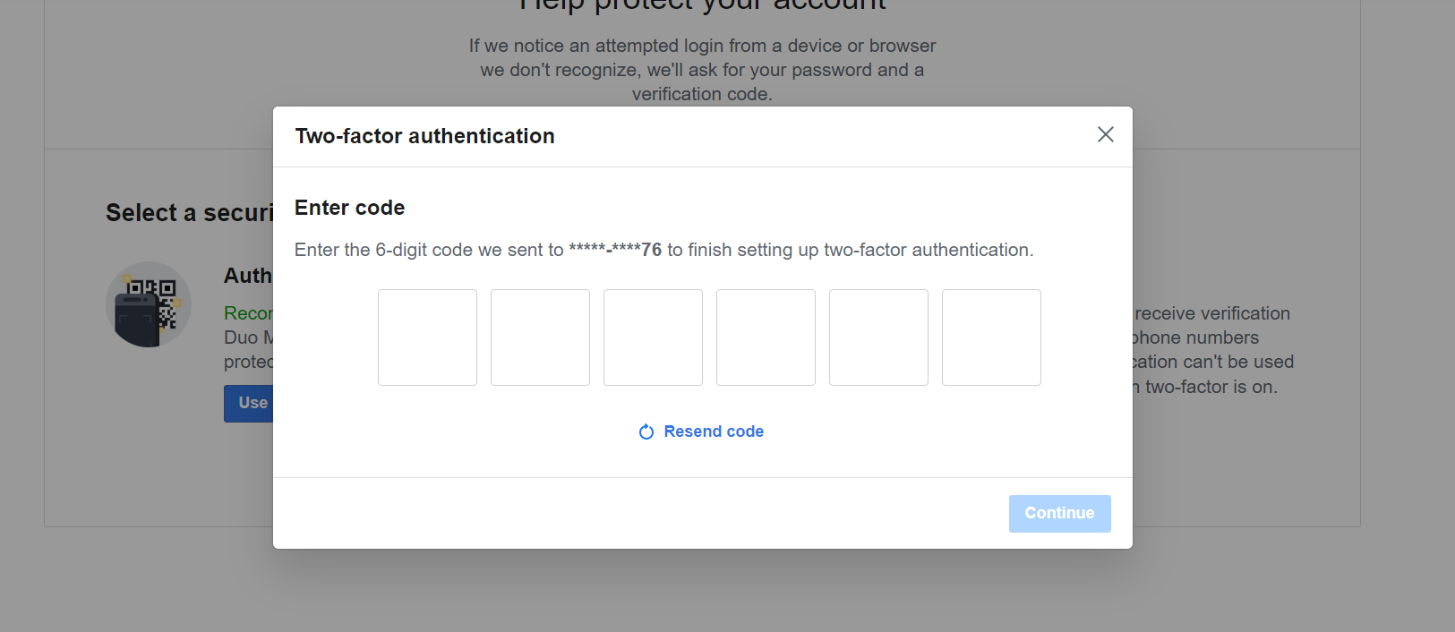Viewport: 1455px width, 632px height.
Task: Click the Select a security heading behind the dialog
Action: pos(189,213)
